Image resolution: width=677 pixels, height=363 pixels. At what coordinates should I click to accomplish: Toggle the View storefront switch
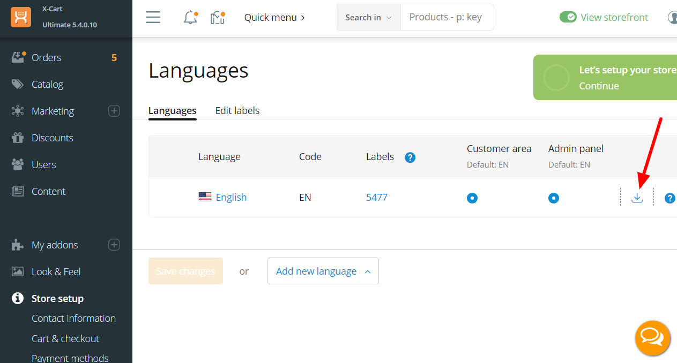568,17
